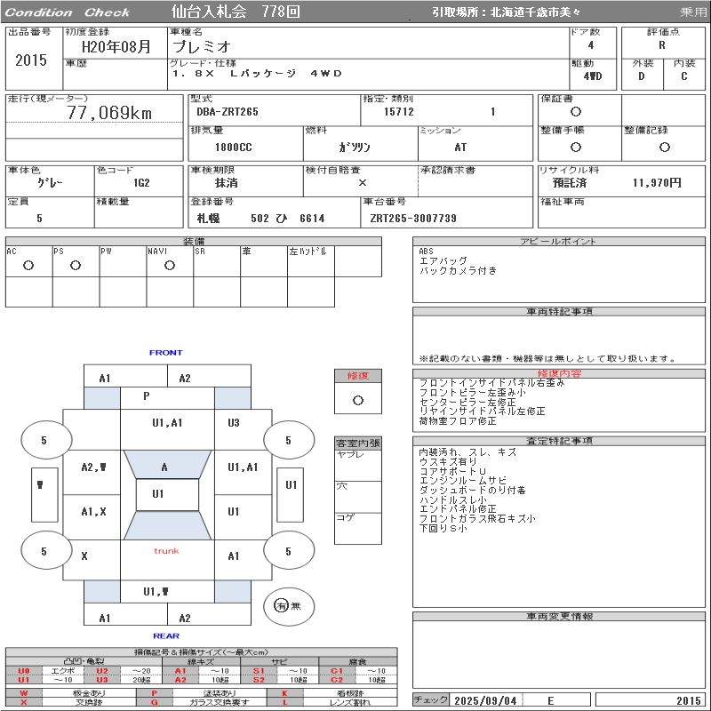The height and width of the screenshot is (711, 711).
Task: Click the upper-left tire circle showing 5
Action: pos(44,440)
